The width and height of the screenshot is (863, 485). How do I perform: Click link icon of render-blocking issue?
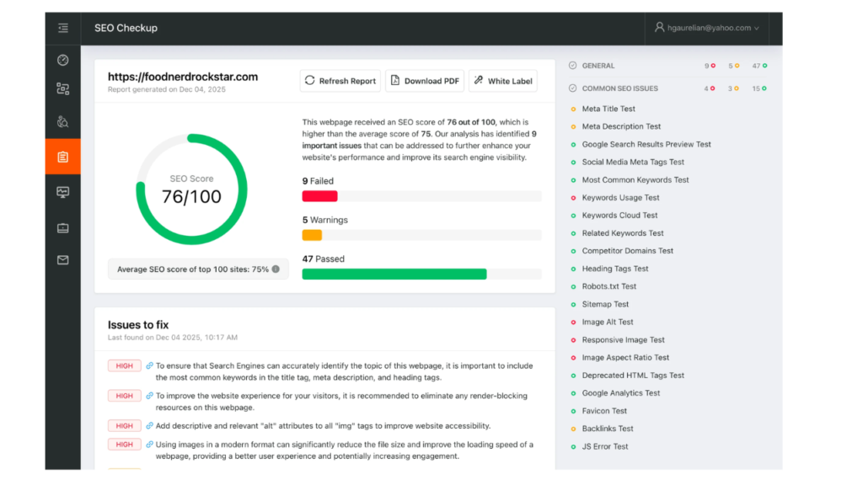[x=149, y=396]
